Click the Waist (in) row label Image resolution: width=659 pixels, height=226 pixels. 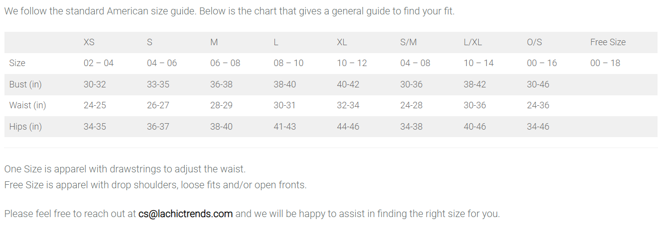27,105
